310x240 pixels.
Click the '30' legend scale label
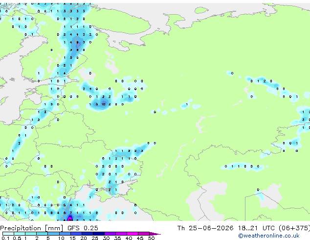click(x=106, y=238)
